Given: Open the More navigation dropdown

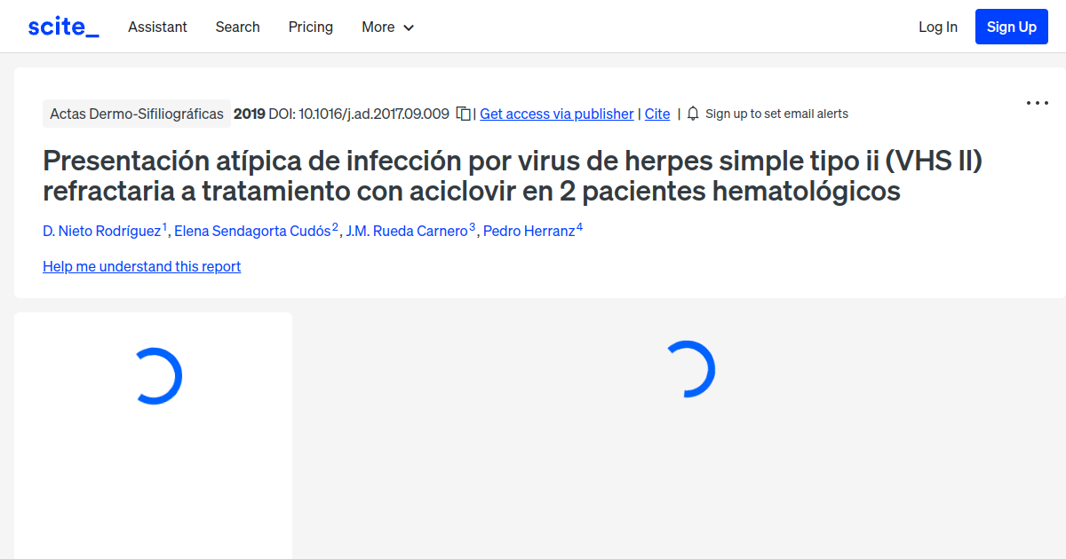Looking at the screenshot, I should (378, 27).
